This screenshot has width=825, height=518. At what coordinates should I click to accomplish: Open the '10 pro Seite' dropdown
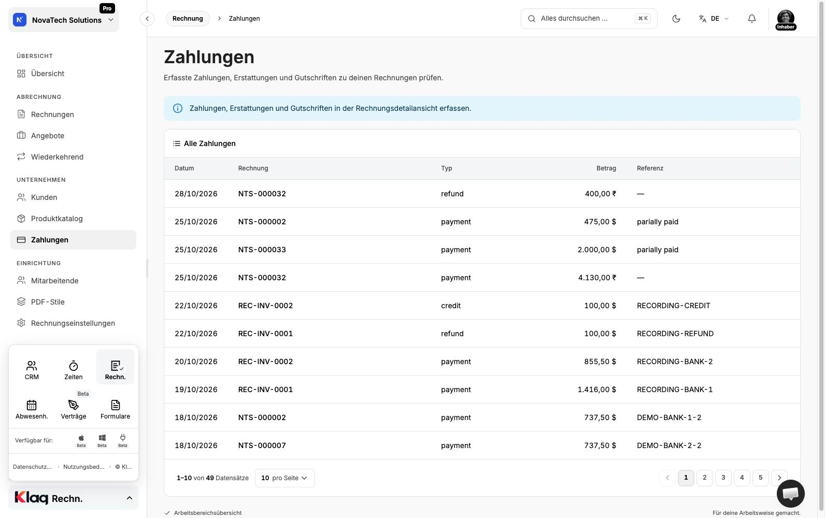(x=285, y=478)
